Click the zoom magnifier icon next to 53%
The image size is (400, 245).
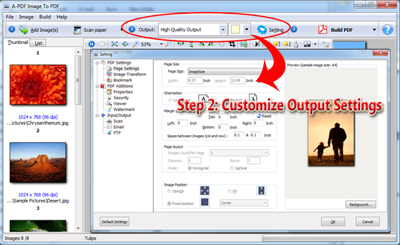pos(136,44)
